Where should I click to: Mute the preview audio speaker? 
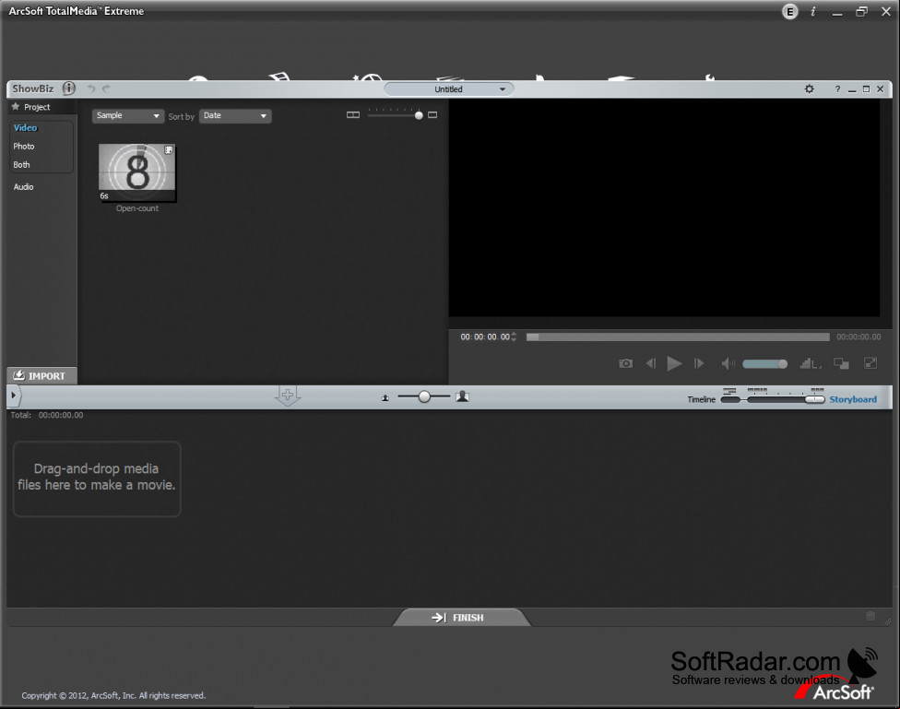point(728,363)
